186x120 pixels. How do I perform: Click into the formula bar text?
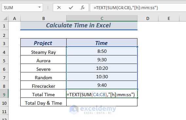pyautogui.click(x=138, y=7)
